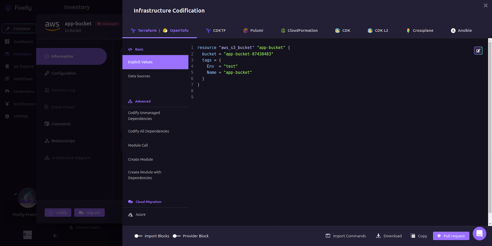This screenshot has width=492, height=246.
Task: Switch to the Ansible tab
Action: 461,30
